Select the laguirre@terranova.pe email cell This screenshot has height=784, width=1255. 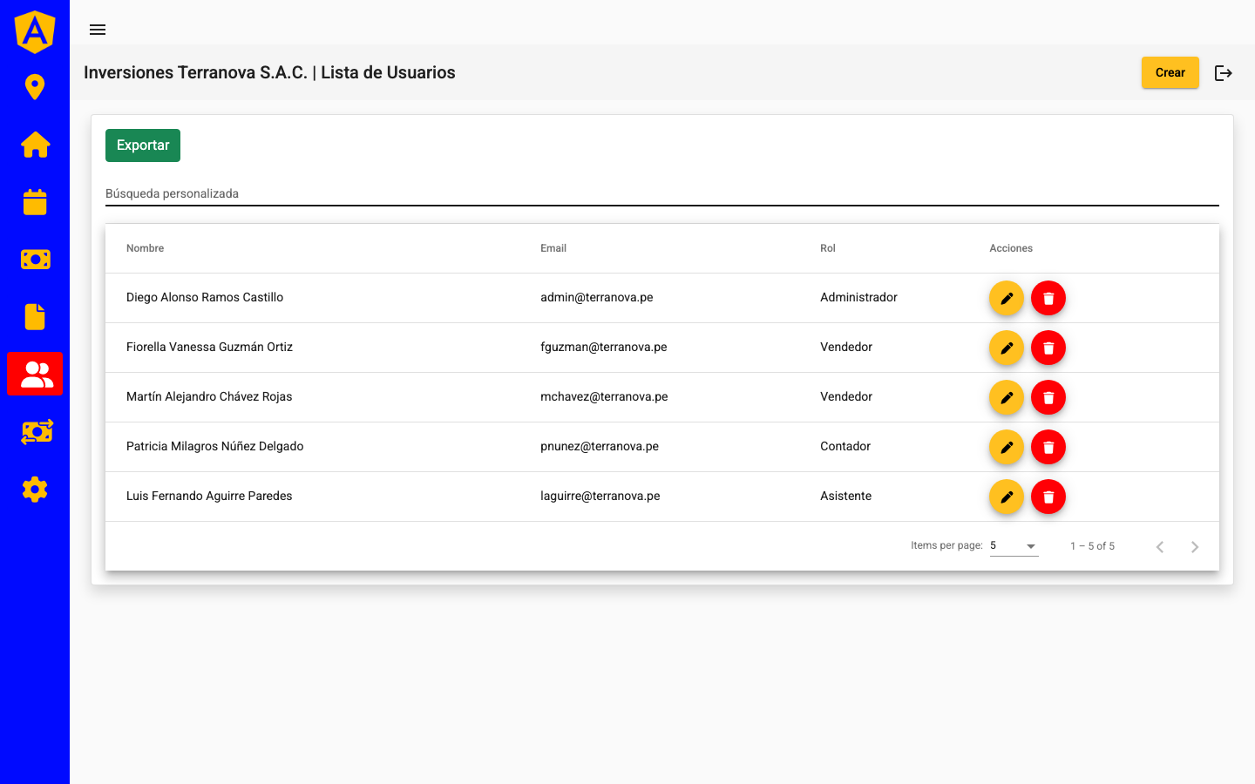600,497
